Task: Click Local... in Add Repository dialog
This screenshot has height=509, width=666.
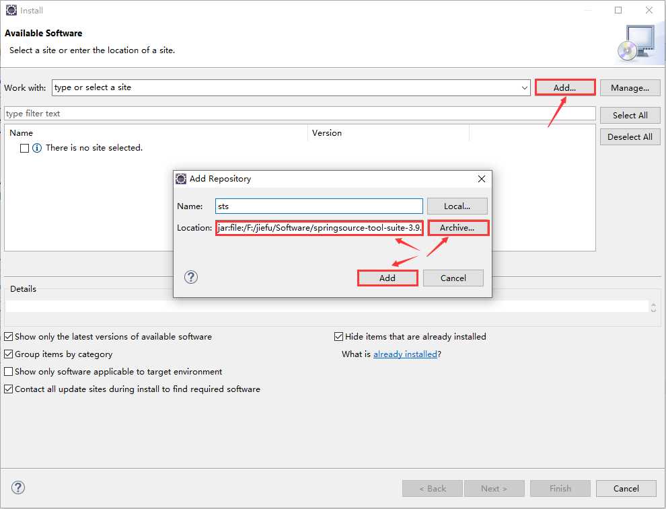Action: pyautogui.click(x=457, y=206)
